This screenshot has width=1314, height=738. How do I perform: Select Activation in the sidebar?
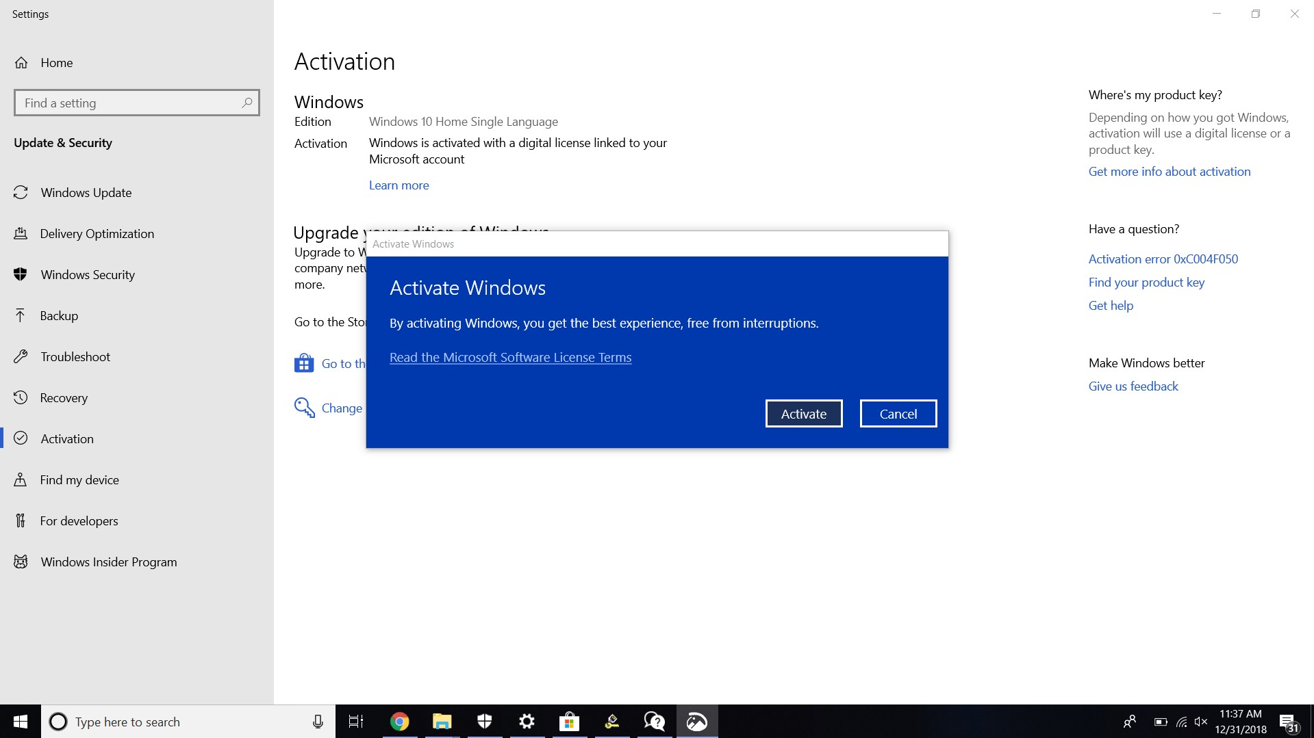point(137,438)
